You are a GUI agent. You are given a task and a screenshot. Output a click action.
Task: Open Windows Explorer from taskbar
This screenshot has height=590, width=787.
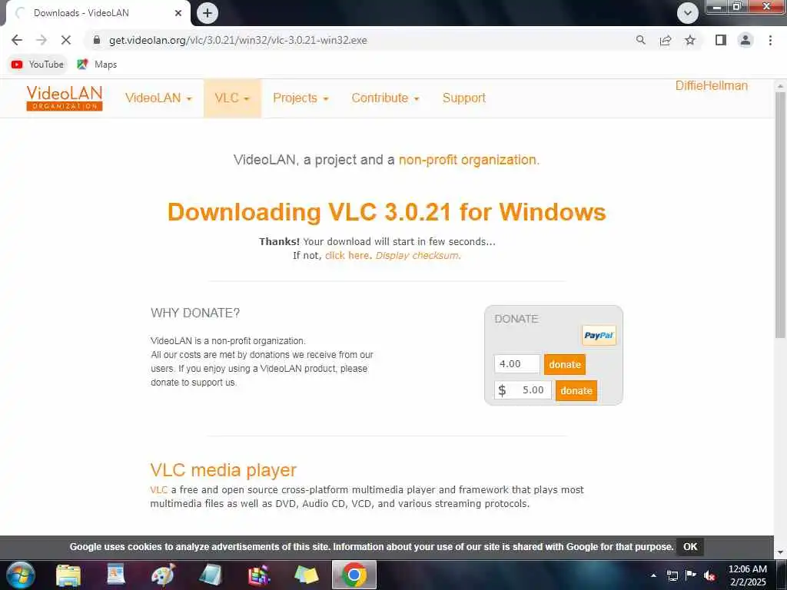(x=68, y=575)
